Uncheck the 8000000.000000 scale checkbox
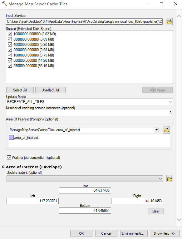This screenshot has height=239, width=182. [x=10, y=39]
